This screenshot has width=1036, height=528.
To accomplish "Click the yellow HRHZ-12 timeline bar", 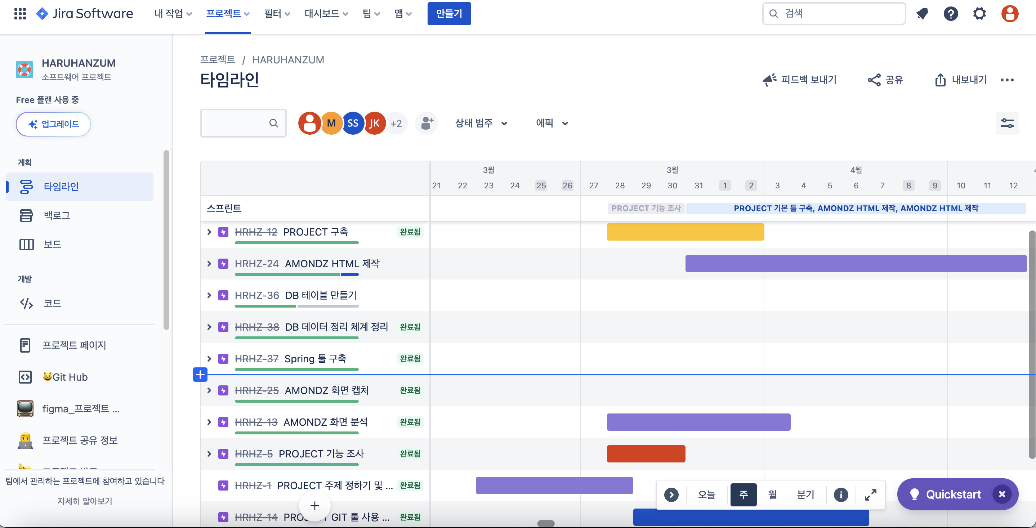I will (x=685, y=232).
